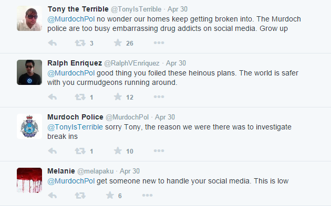The image size is (331, 206).
Task: Open the Tony the Terrible profile name
Action: (x=78, y=9)
